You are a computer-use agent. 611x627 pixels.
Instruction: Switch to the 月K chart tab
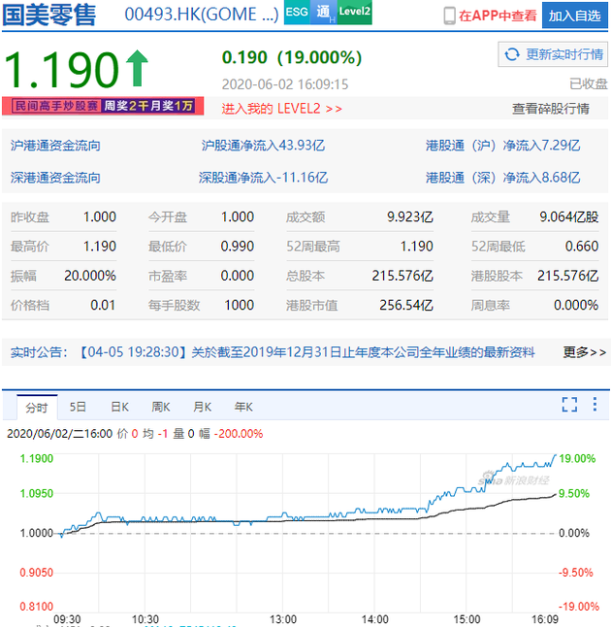pos(202,407)
